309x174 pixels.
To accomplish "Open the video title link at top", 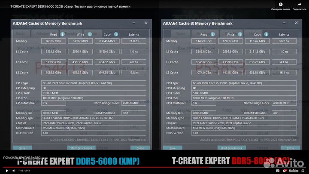I will pos(70,6).
